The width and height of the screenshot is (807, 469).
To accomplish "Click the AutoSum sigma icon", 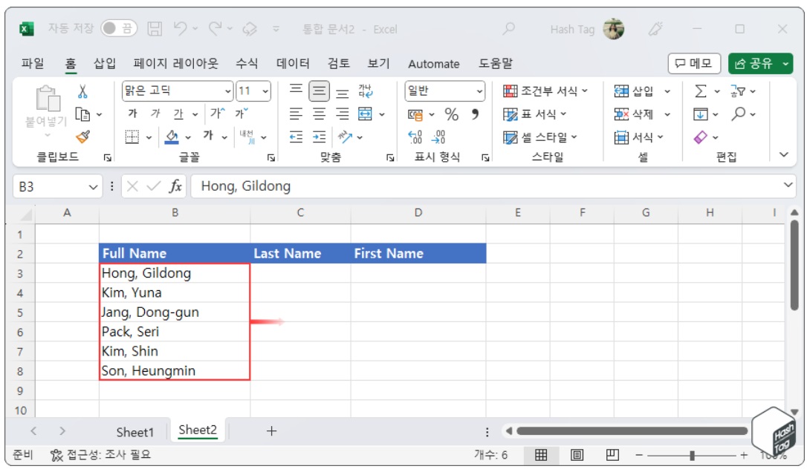I will coord(701,91).
